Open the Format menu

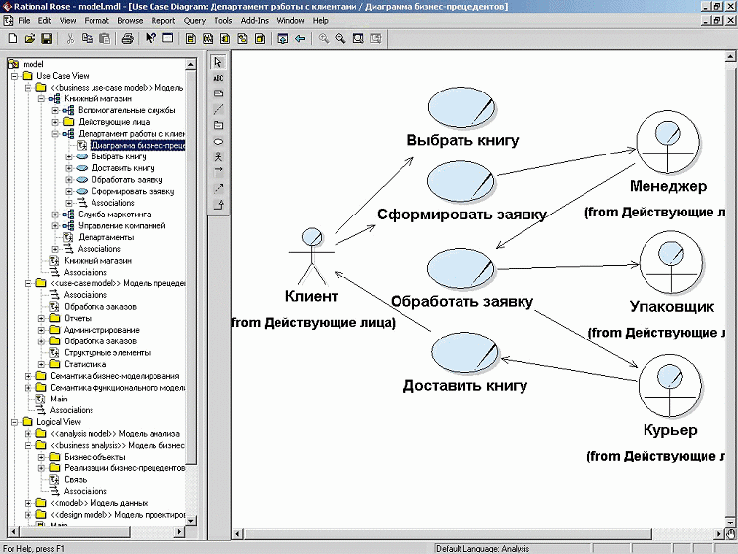click(96, 21)
